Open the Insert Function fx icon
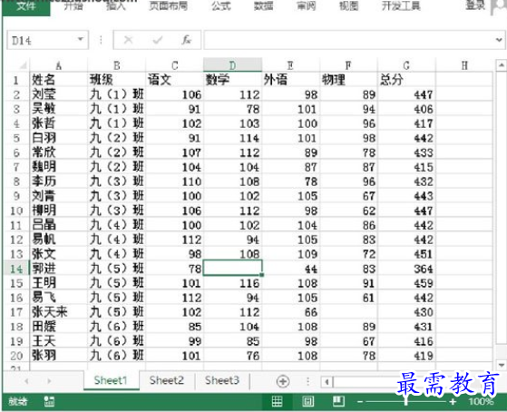This screenshot has width=507, height=412. 187,40
